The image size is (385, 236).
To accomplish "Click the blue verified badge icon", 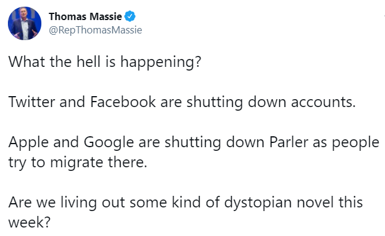I will [130, 16].
